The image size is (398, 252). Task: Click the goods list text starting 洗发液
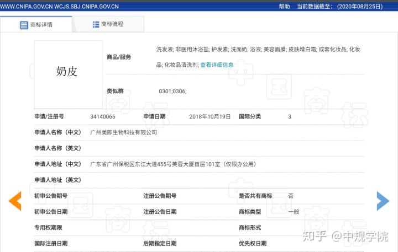pos(258,57)
